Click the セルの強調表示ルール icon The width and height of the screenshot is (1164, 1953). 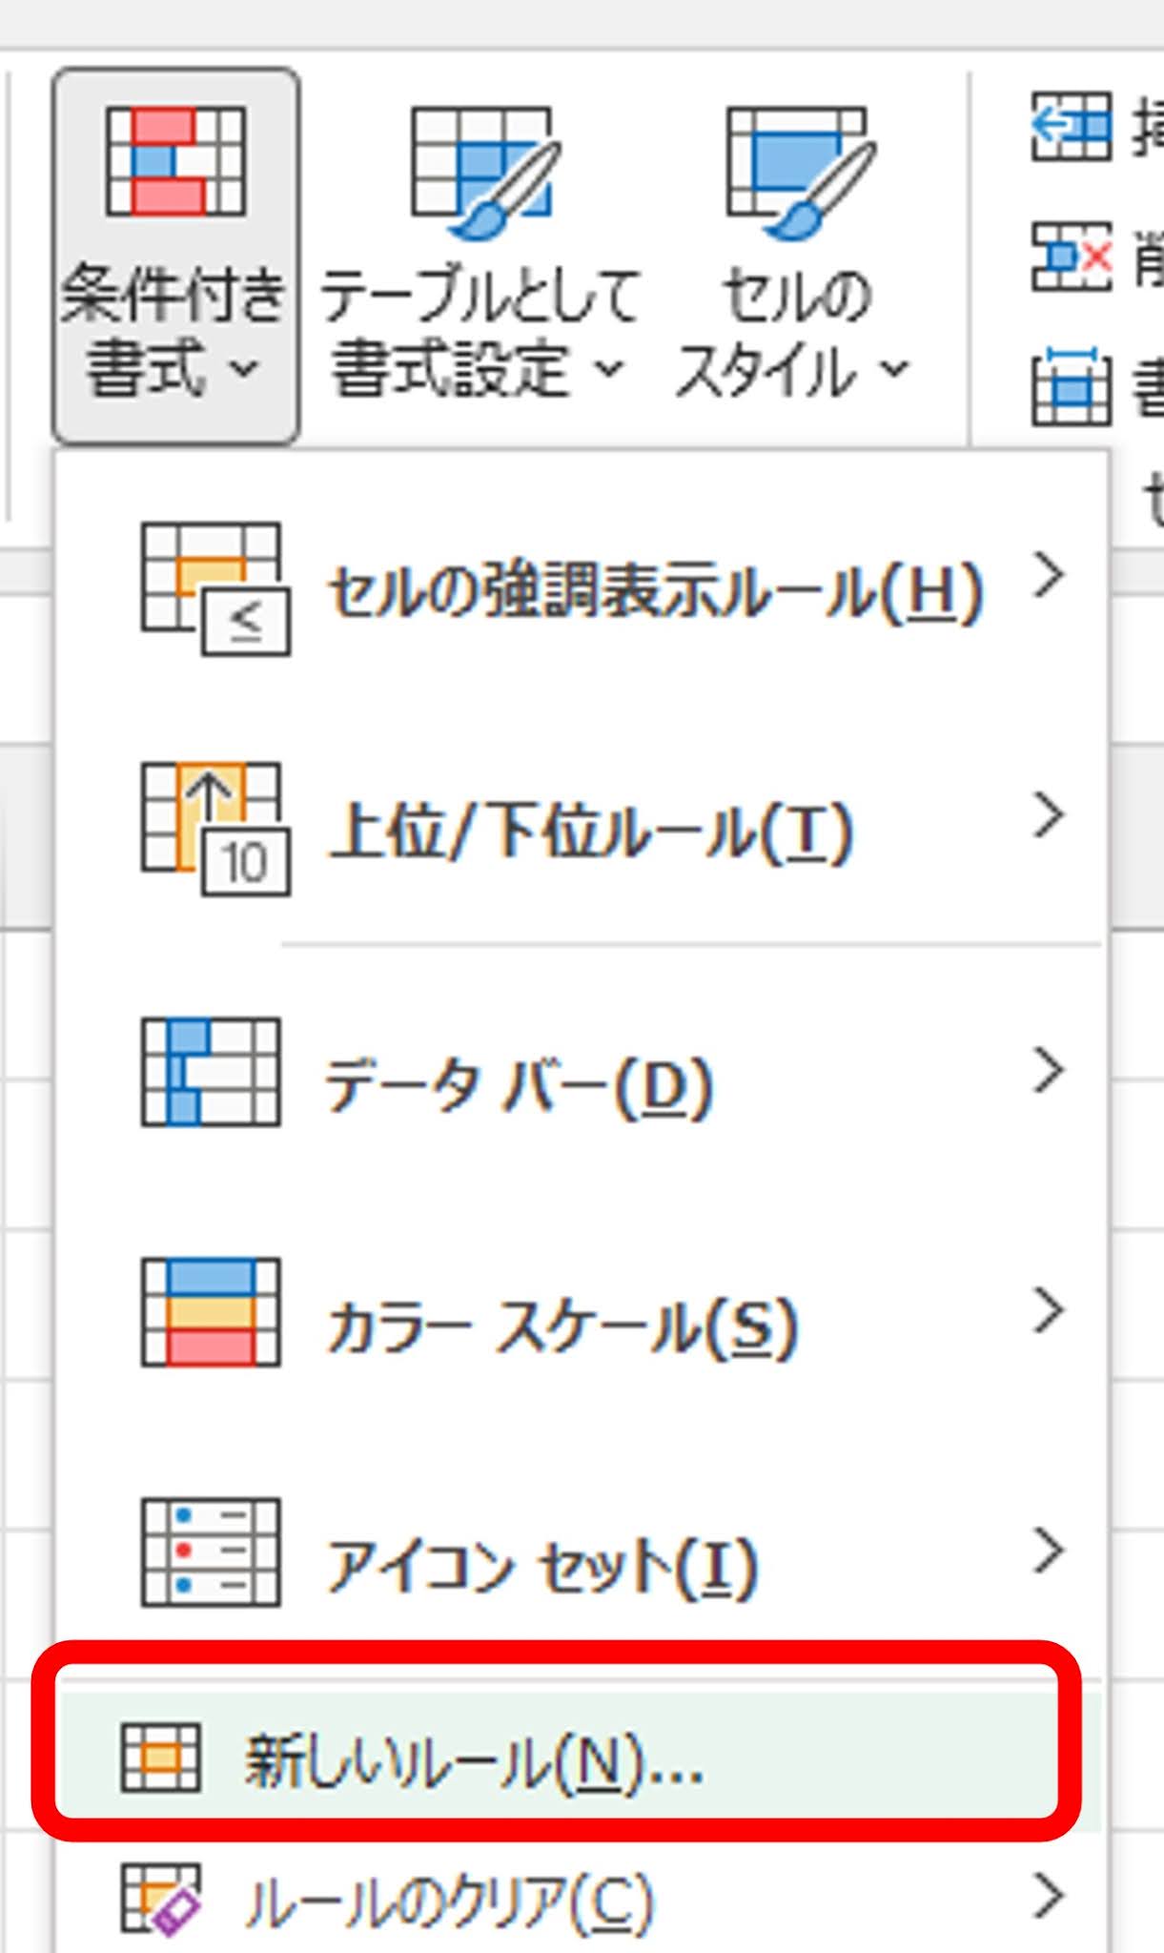tap(215, 589)
